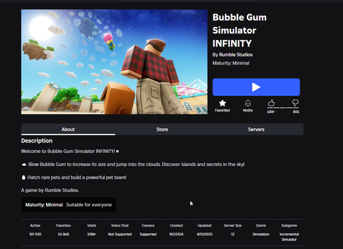This screenshot has width=343, height=249.
Task: Click the Maturity: Minimal label under the title
Action: pyautogui.click(x=230, y=63)
